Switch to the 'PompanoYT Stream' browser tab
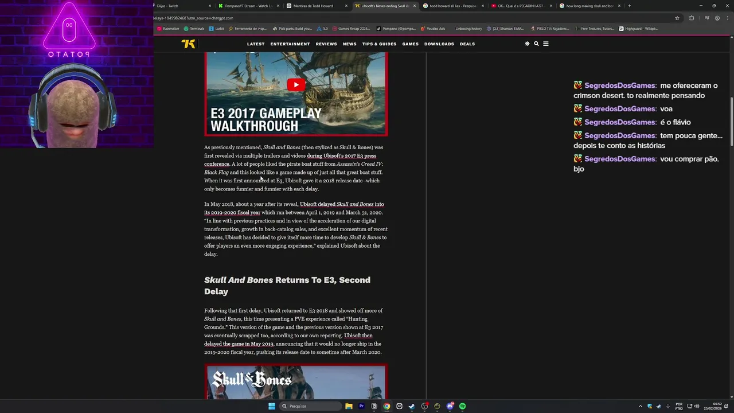The height and width of the screenshot is (413, 734). (x=248, y=6)
